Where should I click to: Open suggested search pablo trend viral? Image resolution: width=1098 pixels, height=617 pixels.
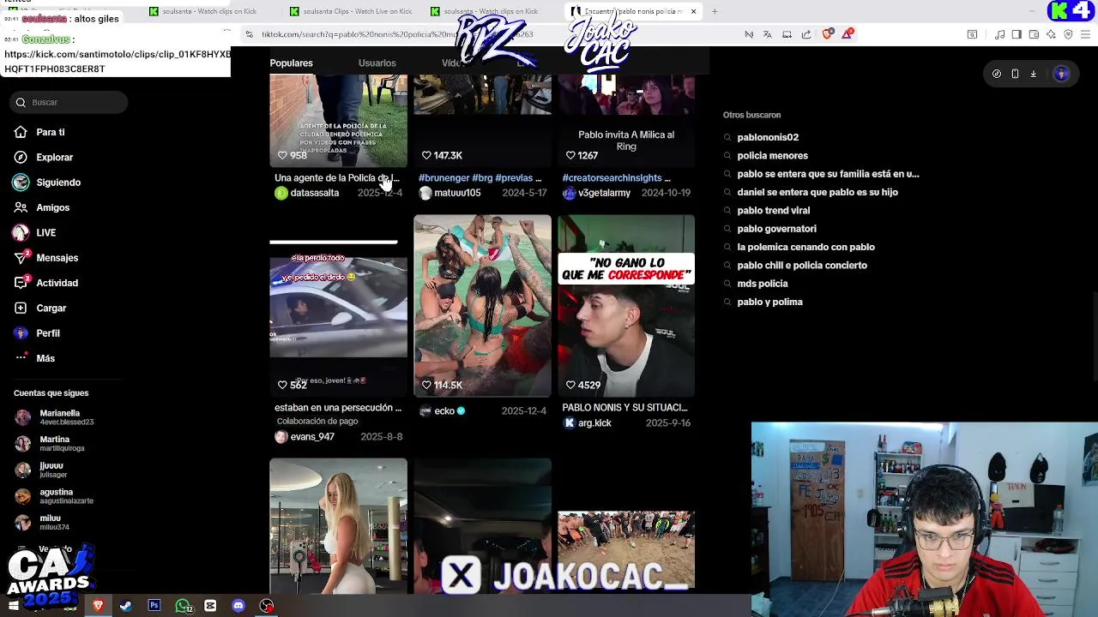(773, 210)
